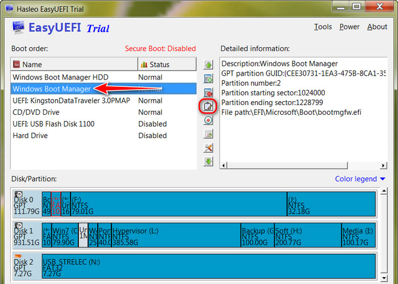Select the Hypervisor (L:) partition

(x=176, y=235)
